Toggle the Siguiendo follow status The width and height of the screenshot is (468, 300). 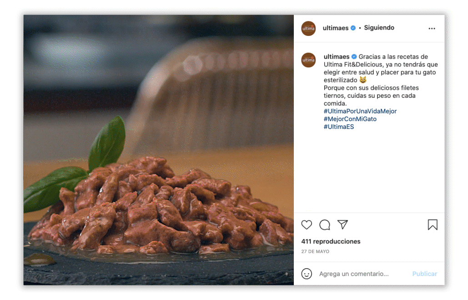click(x=379, y=28)
